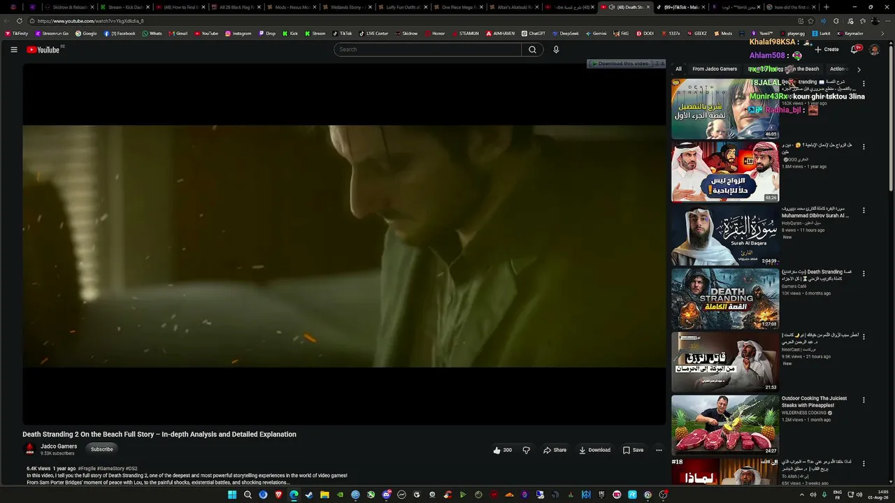Click the Download button below the video
Image resolution: width=895 pixels, height=503 pixels.
tap(595, 450)
